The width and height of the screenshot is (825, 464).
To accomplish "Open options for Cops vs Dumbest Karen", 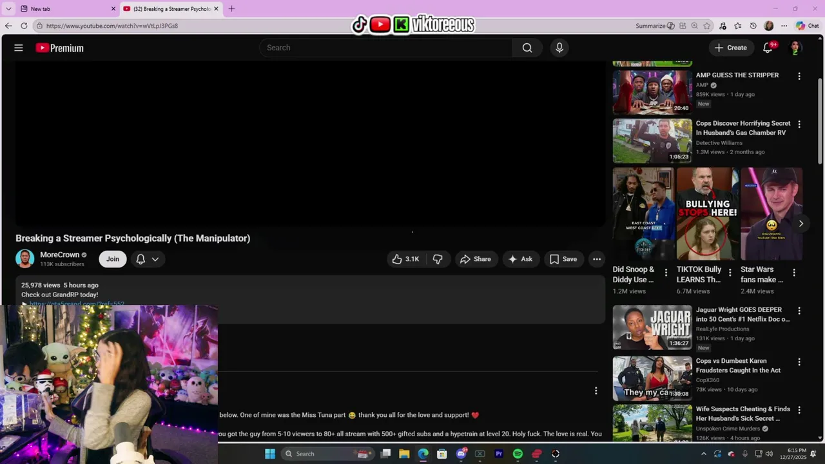I will pos(799,362).
